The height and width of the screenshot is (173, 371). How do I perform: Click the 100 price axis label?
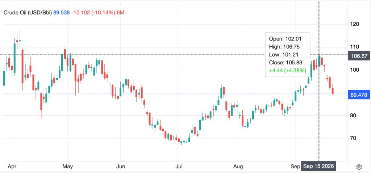coord(355,70)
